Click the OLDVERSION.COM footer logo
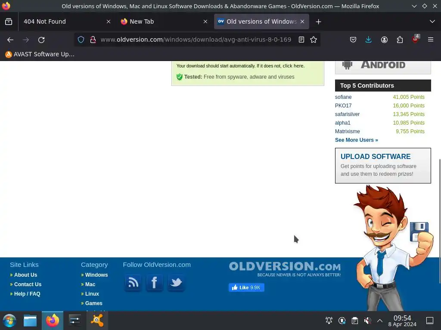This screenshot has height=330, width=441. pyautogui.click(x=285, y=269)
